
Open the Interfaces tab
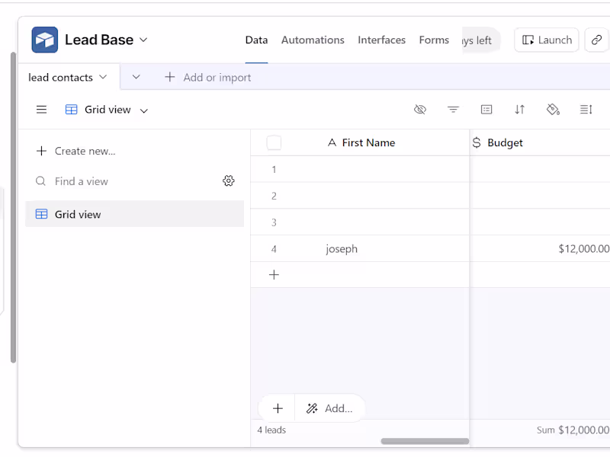381,40
